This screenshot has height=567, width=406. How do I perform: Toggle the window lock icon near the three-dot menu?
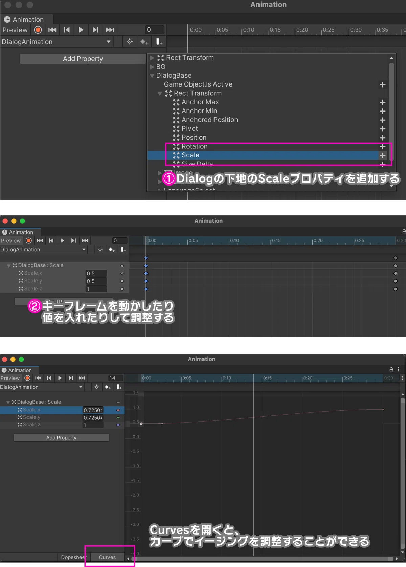(x=391, y=369)
